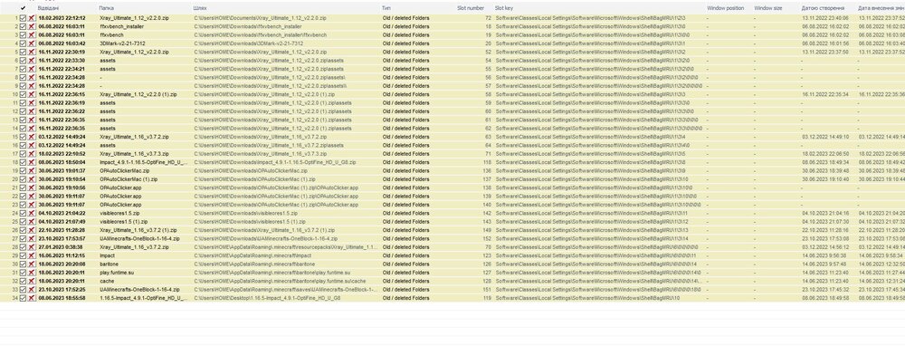
Task: Click red X icon for cache row
Action: pyautogui.click(x=33, y=281)
